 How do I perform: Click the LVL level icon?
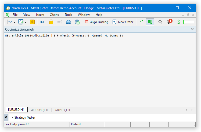click(x=178, y=22)
